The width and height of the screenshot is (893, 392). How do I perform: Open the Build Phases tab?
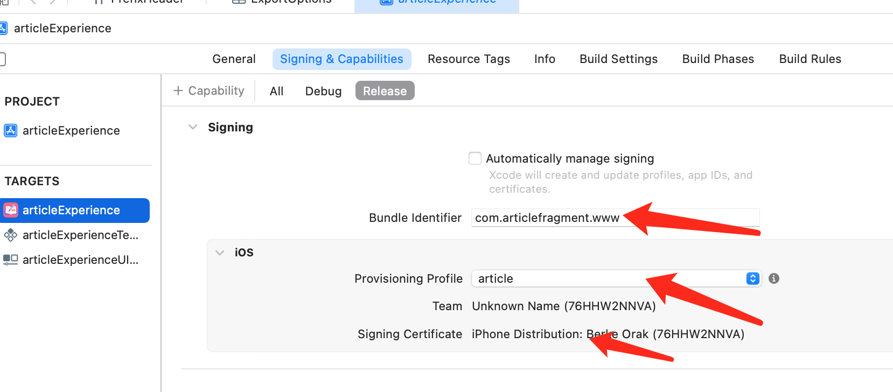tap(718, 59)
